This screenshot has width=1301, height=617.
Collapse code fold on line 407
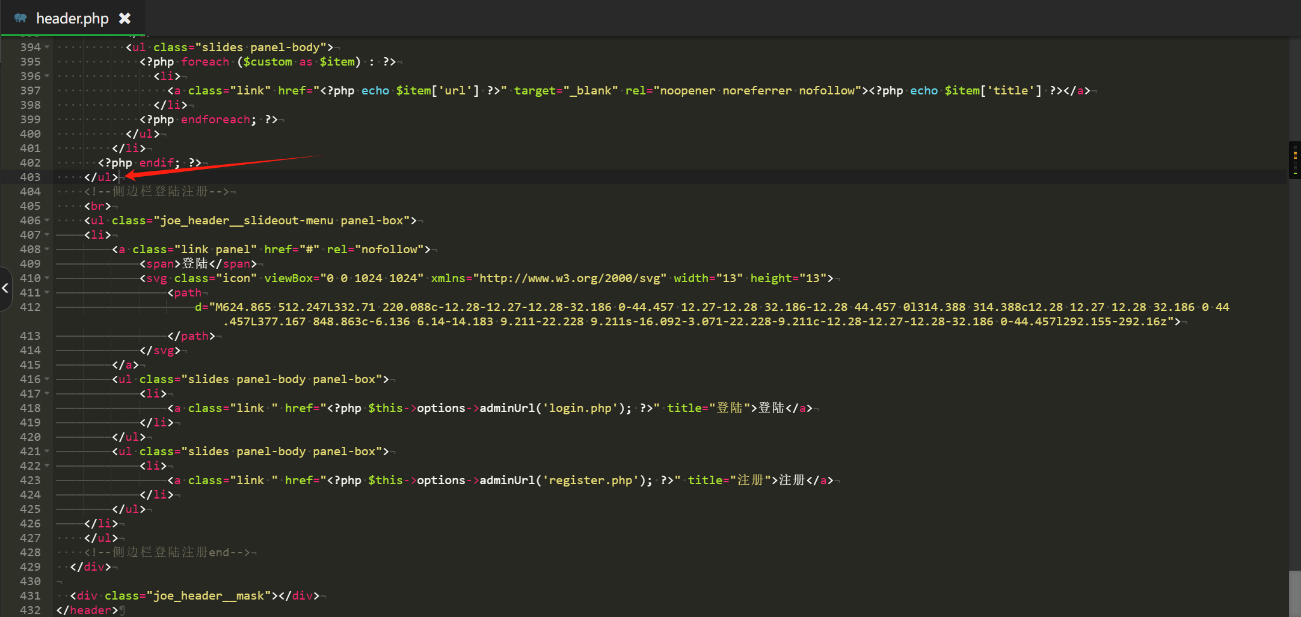(47, 235)
